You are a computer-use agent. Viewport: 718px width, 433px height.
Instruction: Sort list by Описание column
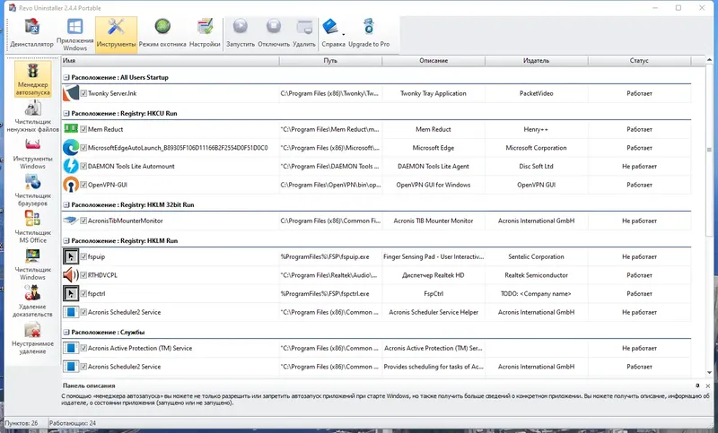pos(433,60)
